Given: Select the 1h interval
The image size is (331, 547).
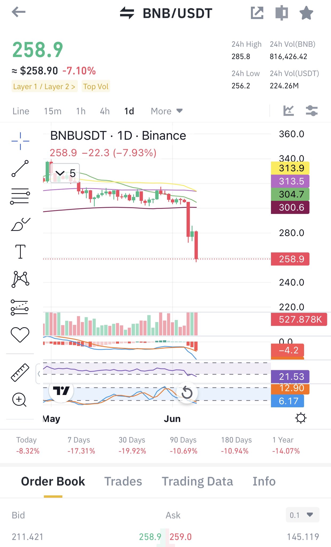Looking at the screenshot, I should (81, 111).
